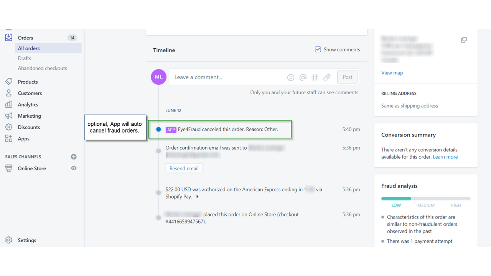Image resolution: width=491 pixels, height=276 pixels.
Task: Click the blue timeline dot for cancellation
Action: coord(158,130)
